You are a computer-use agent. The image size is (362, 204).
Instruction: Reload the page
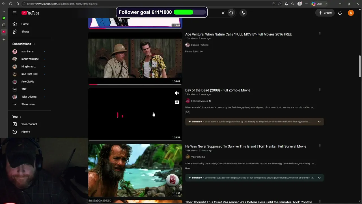(10, 4)
